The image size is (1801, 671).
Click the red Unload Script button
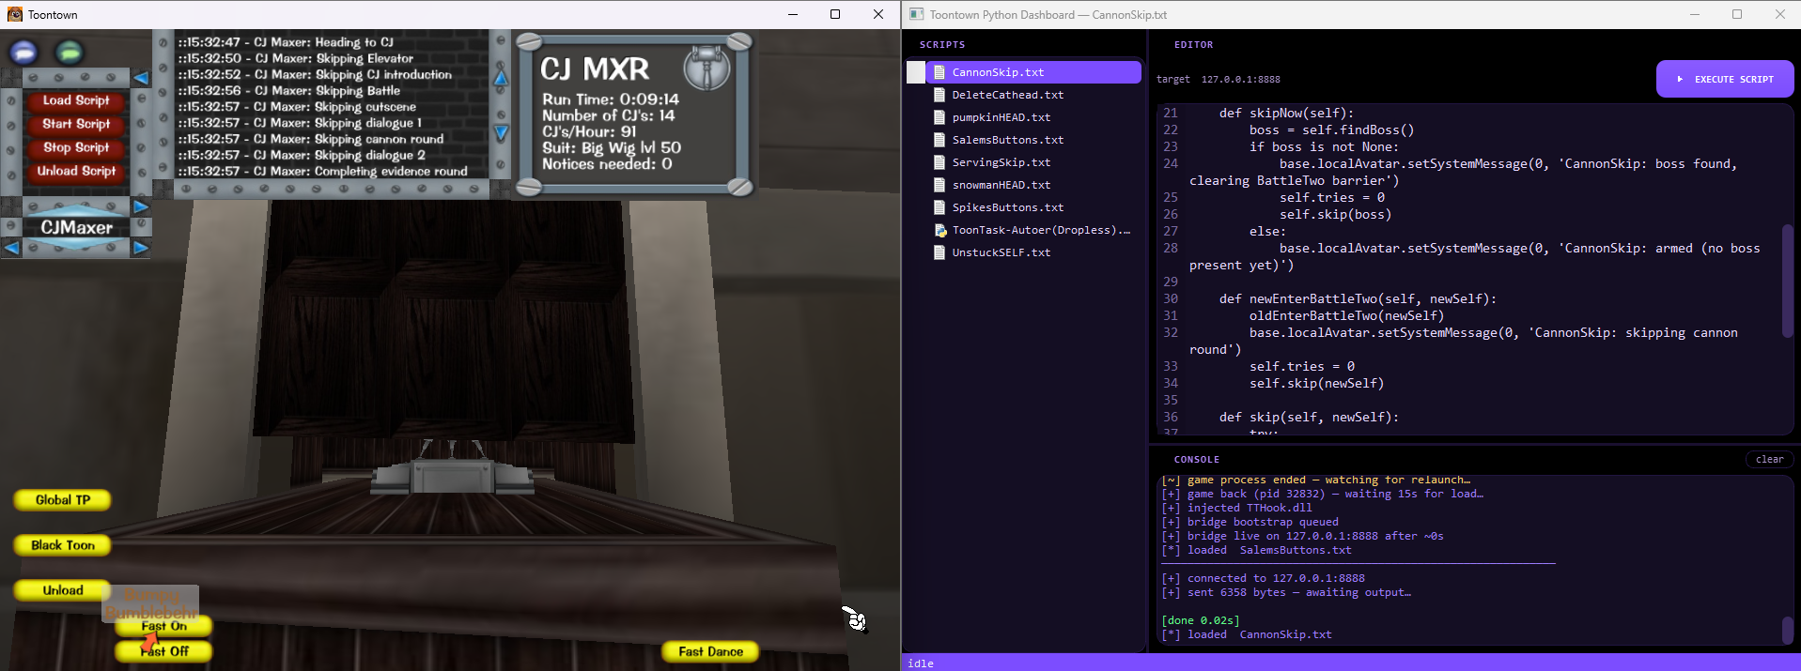pyautogui.click(x=76, y=171)
